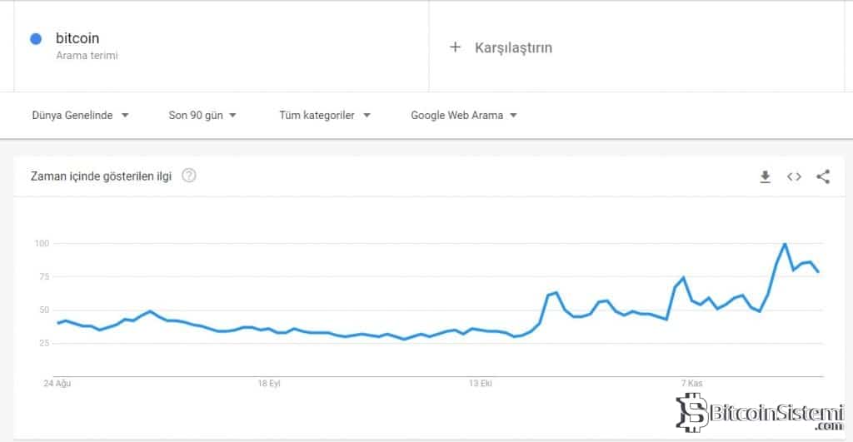853x442 pixels.
Task: Edit the bitcoin search term
Action: coord(77,38)
